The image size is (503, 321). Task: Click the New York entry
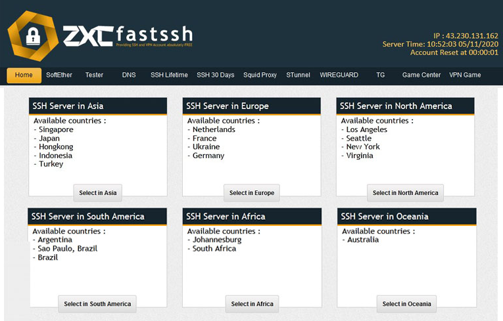pyautogui.click(x=363, y=147)
